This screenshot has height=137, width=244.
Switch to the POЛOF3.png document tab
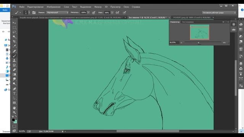pos(192,18)
